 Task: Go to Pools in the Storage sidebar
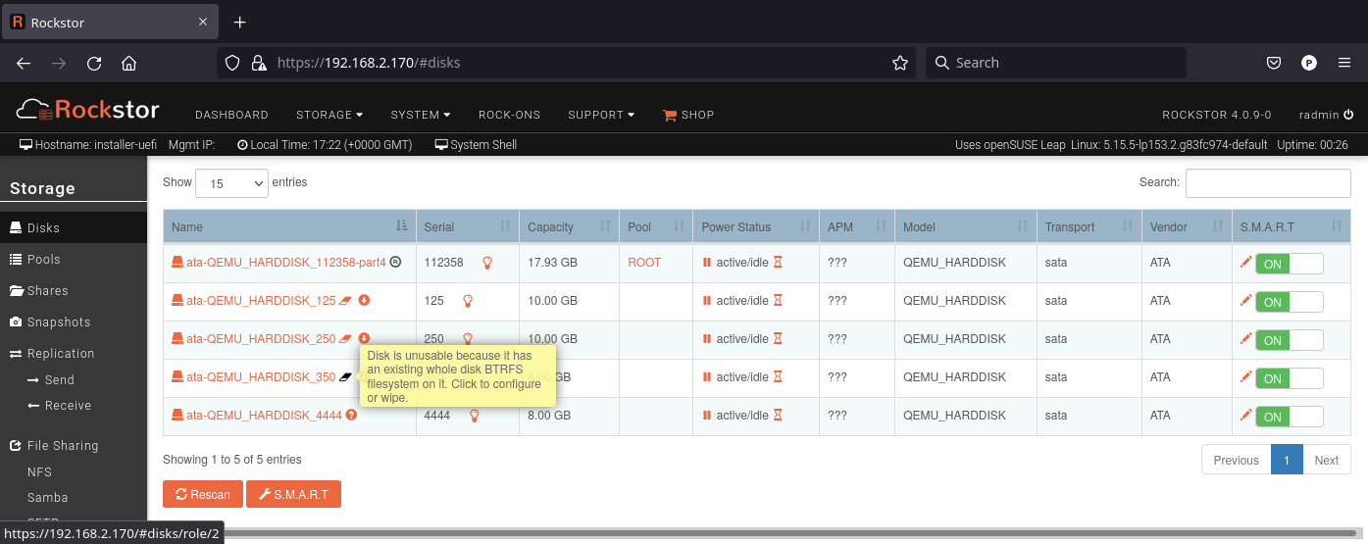pyautogui.click(x=44, y=260)
